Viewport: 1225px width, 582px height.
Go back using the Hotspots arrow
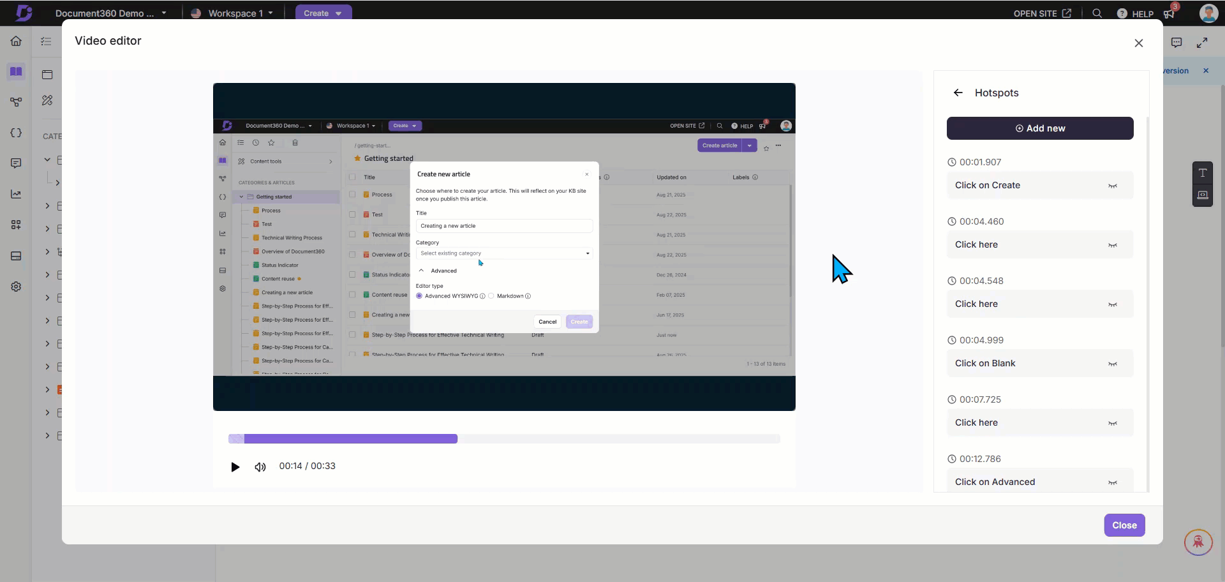coord(958,93)
